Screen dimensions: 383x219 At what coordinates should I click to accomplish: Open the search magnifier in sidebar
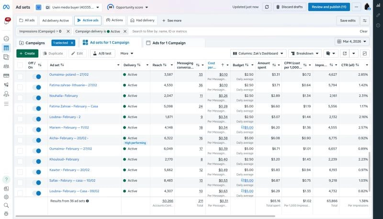(6, 205)
